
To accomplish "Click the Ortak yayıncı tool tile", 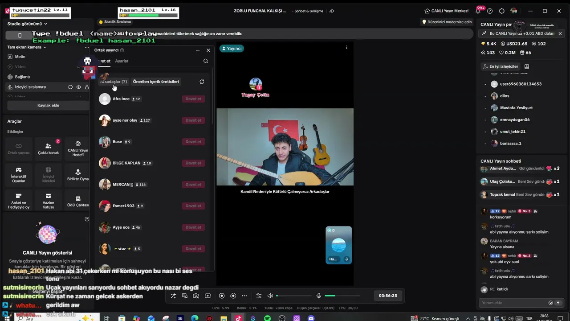I will 19,149.
